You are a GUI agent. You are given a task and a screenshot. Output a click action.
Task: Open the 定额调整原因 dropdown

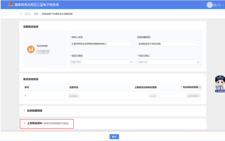tap(169, 44)
